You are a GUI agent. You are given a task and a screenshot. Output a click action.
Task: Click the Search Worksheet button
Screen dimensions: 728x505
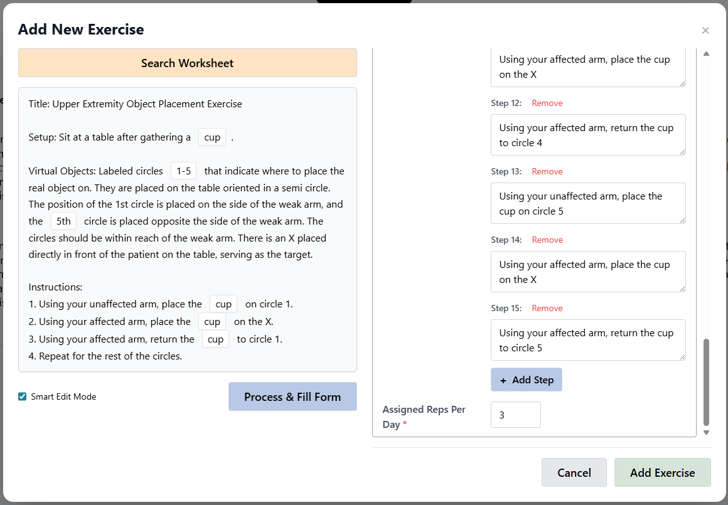pos(187,63)
